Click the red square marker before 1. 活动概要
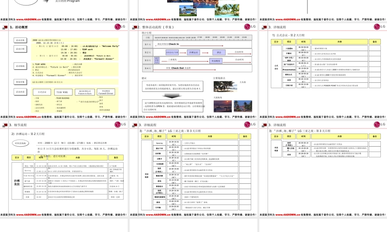 point(6,27)
